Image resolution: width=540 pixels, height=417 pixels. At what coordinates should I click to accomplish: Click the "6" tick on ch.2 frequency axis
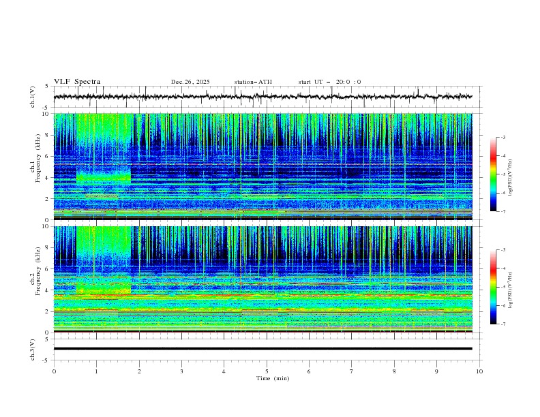click(x=48, y=269)
